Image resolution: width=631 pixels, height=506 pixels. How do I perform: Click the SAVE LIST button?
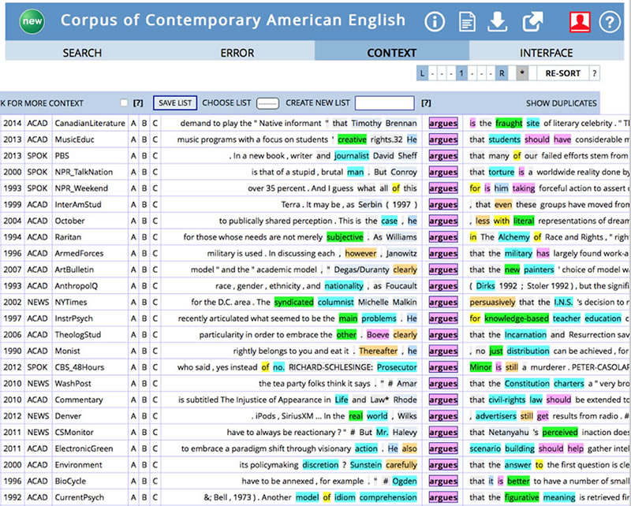(x=175, y=103)
